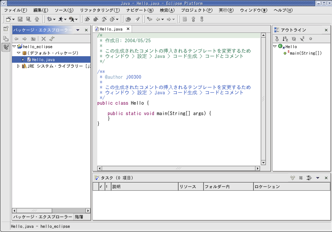Open the Debug dropdown arrow
The height and width of the screenshot is (232, 332).
click(54, 19)
